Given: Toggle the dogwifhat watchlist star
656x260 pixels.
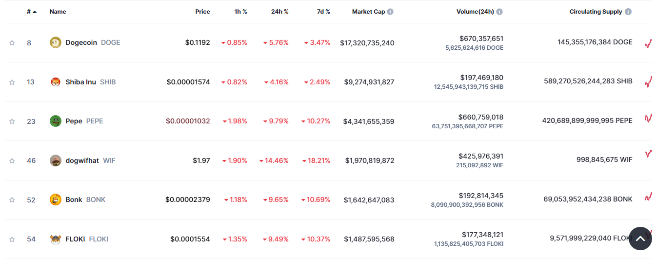Looking at the screenshot, I should [12, 160].
